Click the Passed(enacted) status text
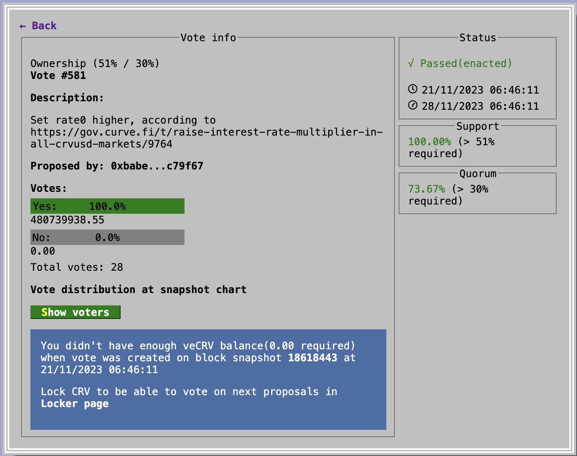Image resolution: width=577 pixels, height=456 pixels. pyautogui.click(x=466, y=63)
